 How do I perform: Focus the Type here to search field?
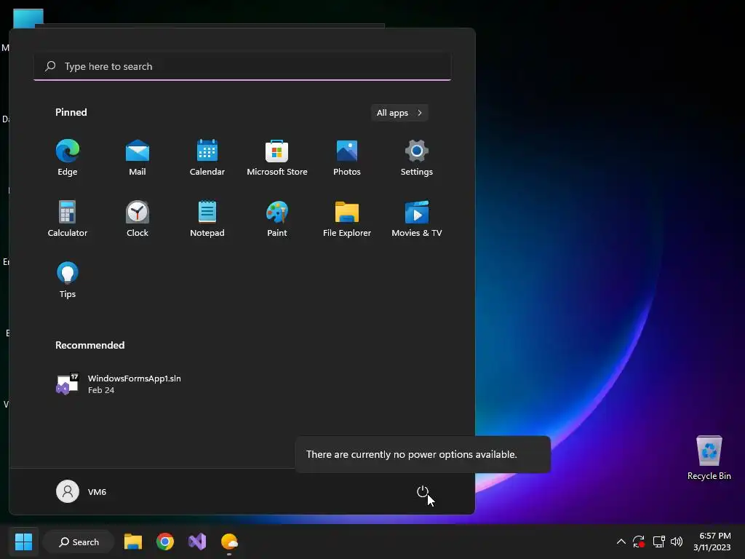pos(242,66)
